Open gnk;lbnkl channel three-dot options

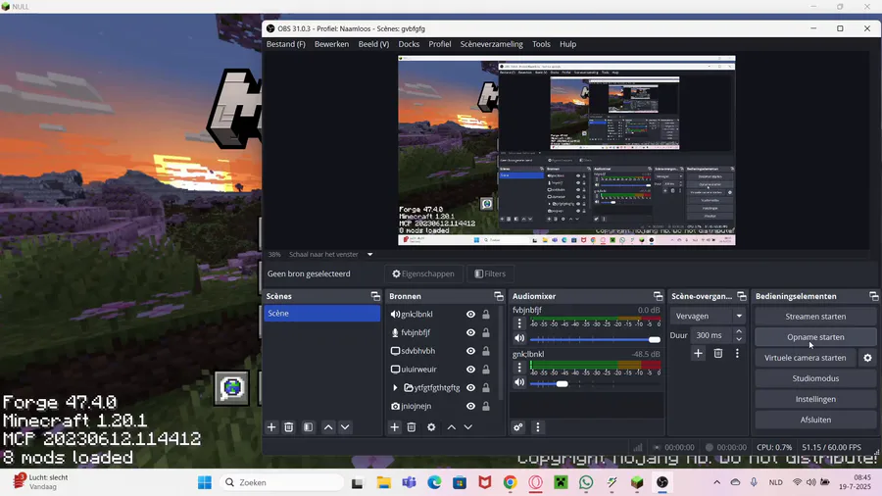click(519, 368)
